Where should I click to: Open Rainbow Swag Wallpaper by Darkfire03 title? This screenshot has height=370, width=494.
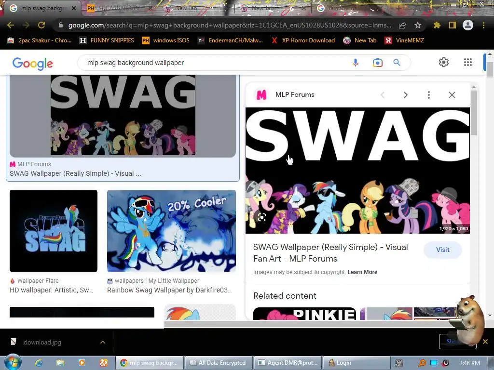(169, 290)
